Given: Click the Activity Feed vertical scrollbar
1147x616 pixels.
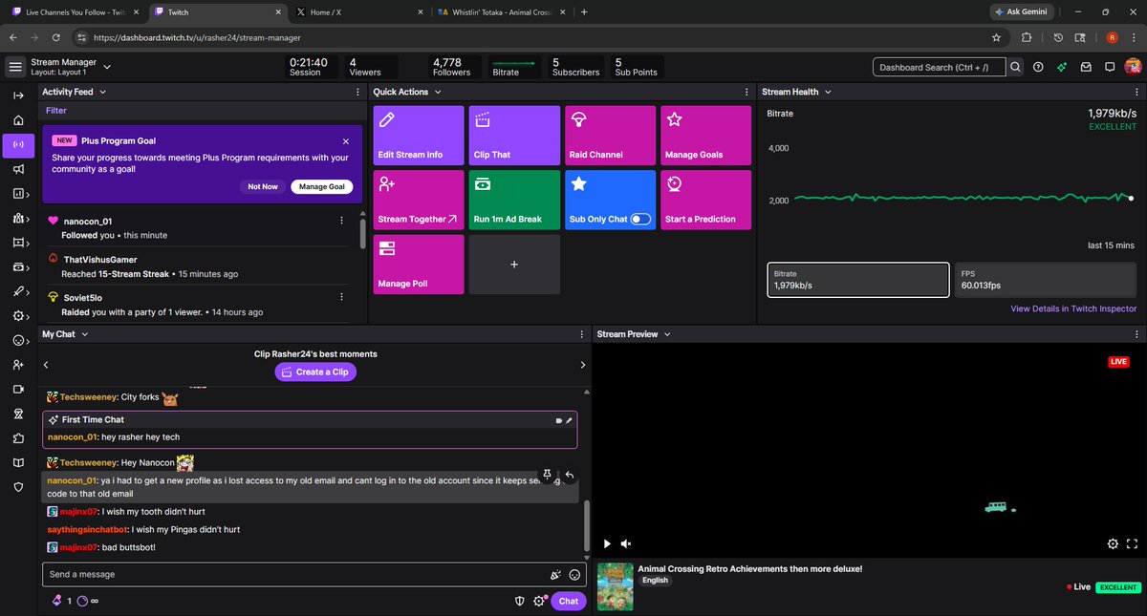Looking at the screenshot, I should pos(361,233).
